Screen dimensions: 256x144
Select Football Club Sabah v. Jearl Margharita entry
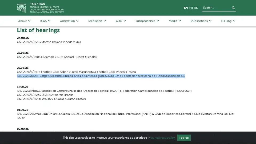(77, 72)
